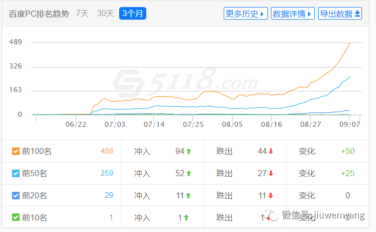Click the 488 count for 前100名
Screen dimensions: 376x232
(x=107, y=151)
